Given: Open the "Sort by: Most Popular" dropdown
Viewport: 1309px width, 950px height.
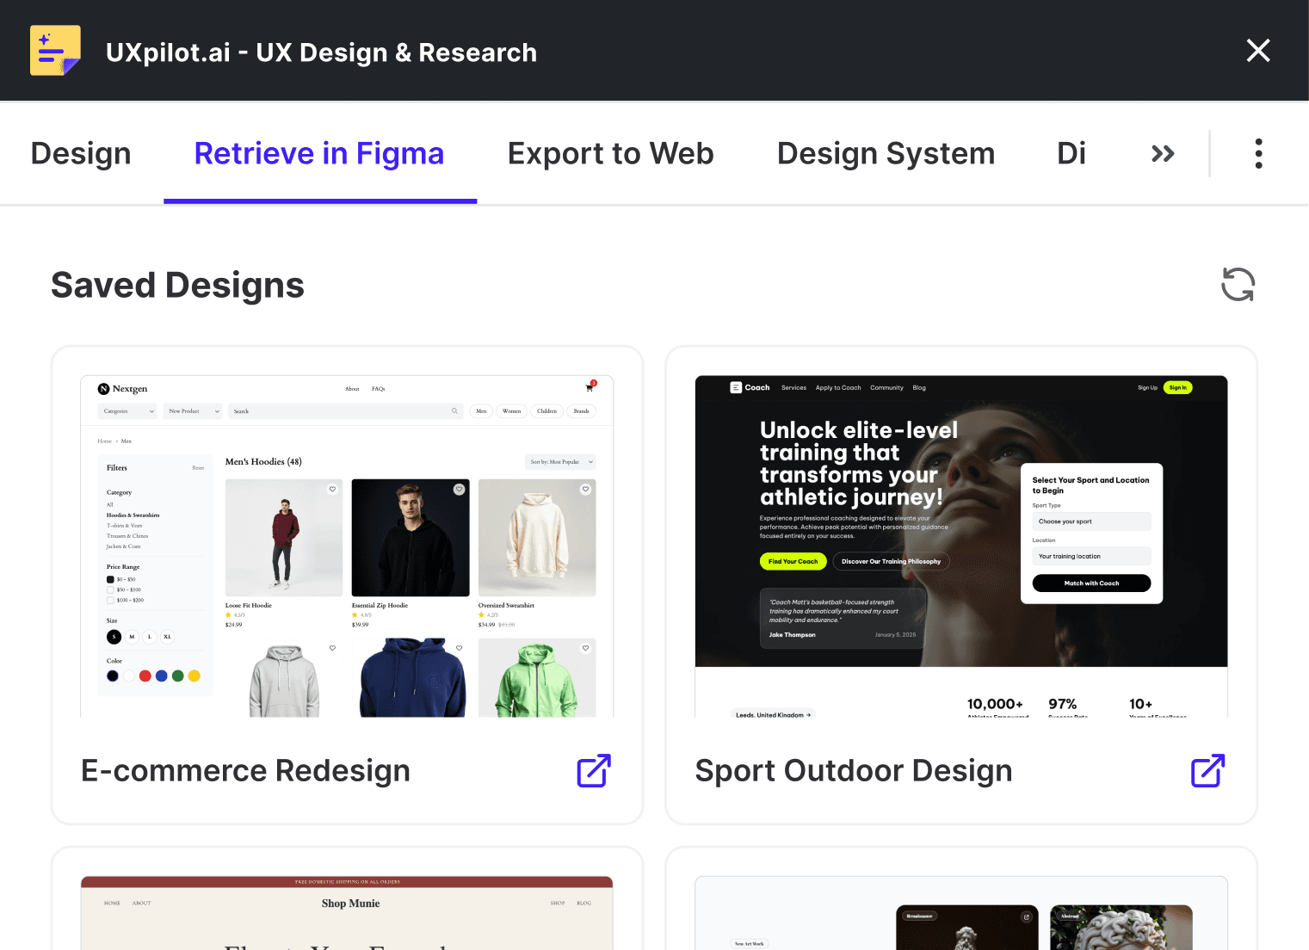Looking at the screenshot, I should 560,462.
